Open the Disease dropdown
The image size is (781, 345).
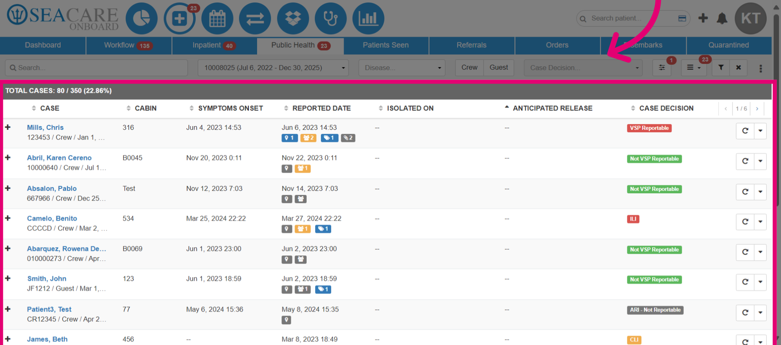[401, 68]
